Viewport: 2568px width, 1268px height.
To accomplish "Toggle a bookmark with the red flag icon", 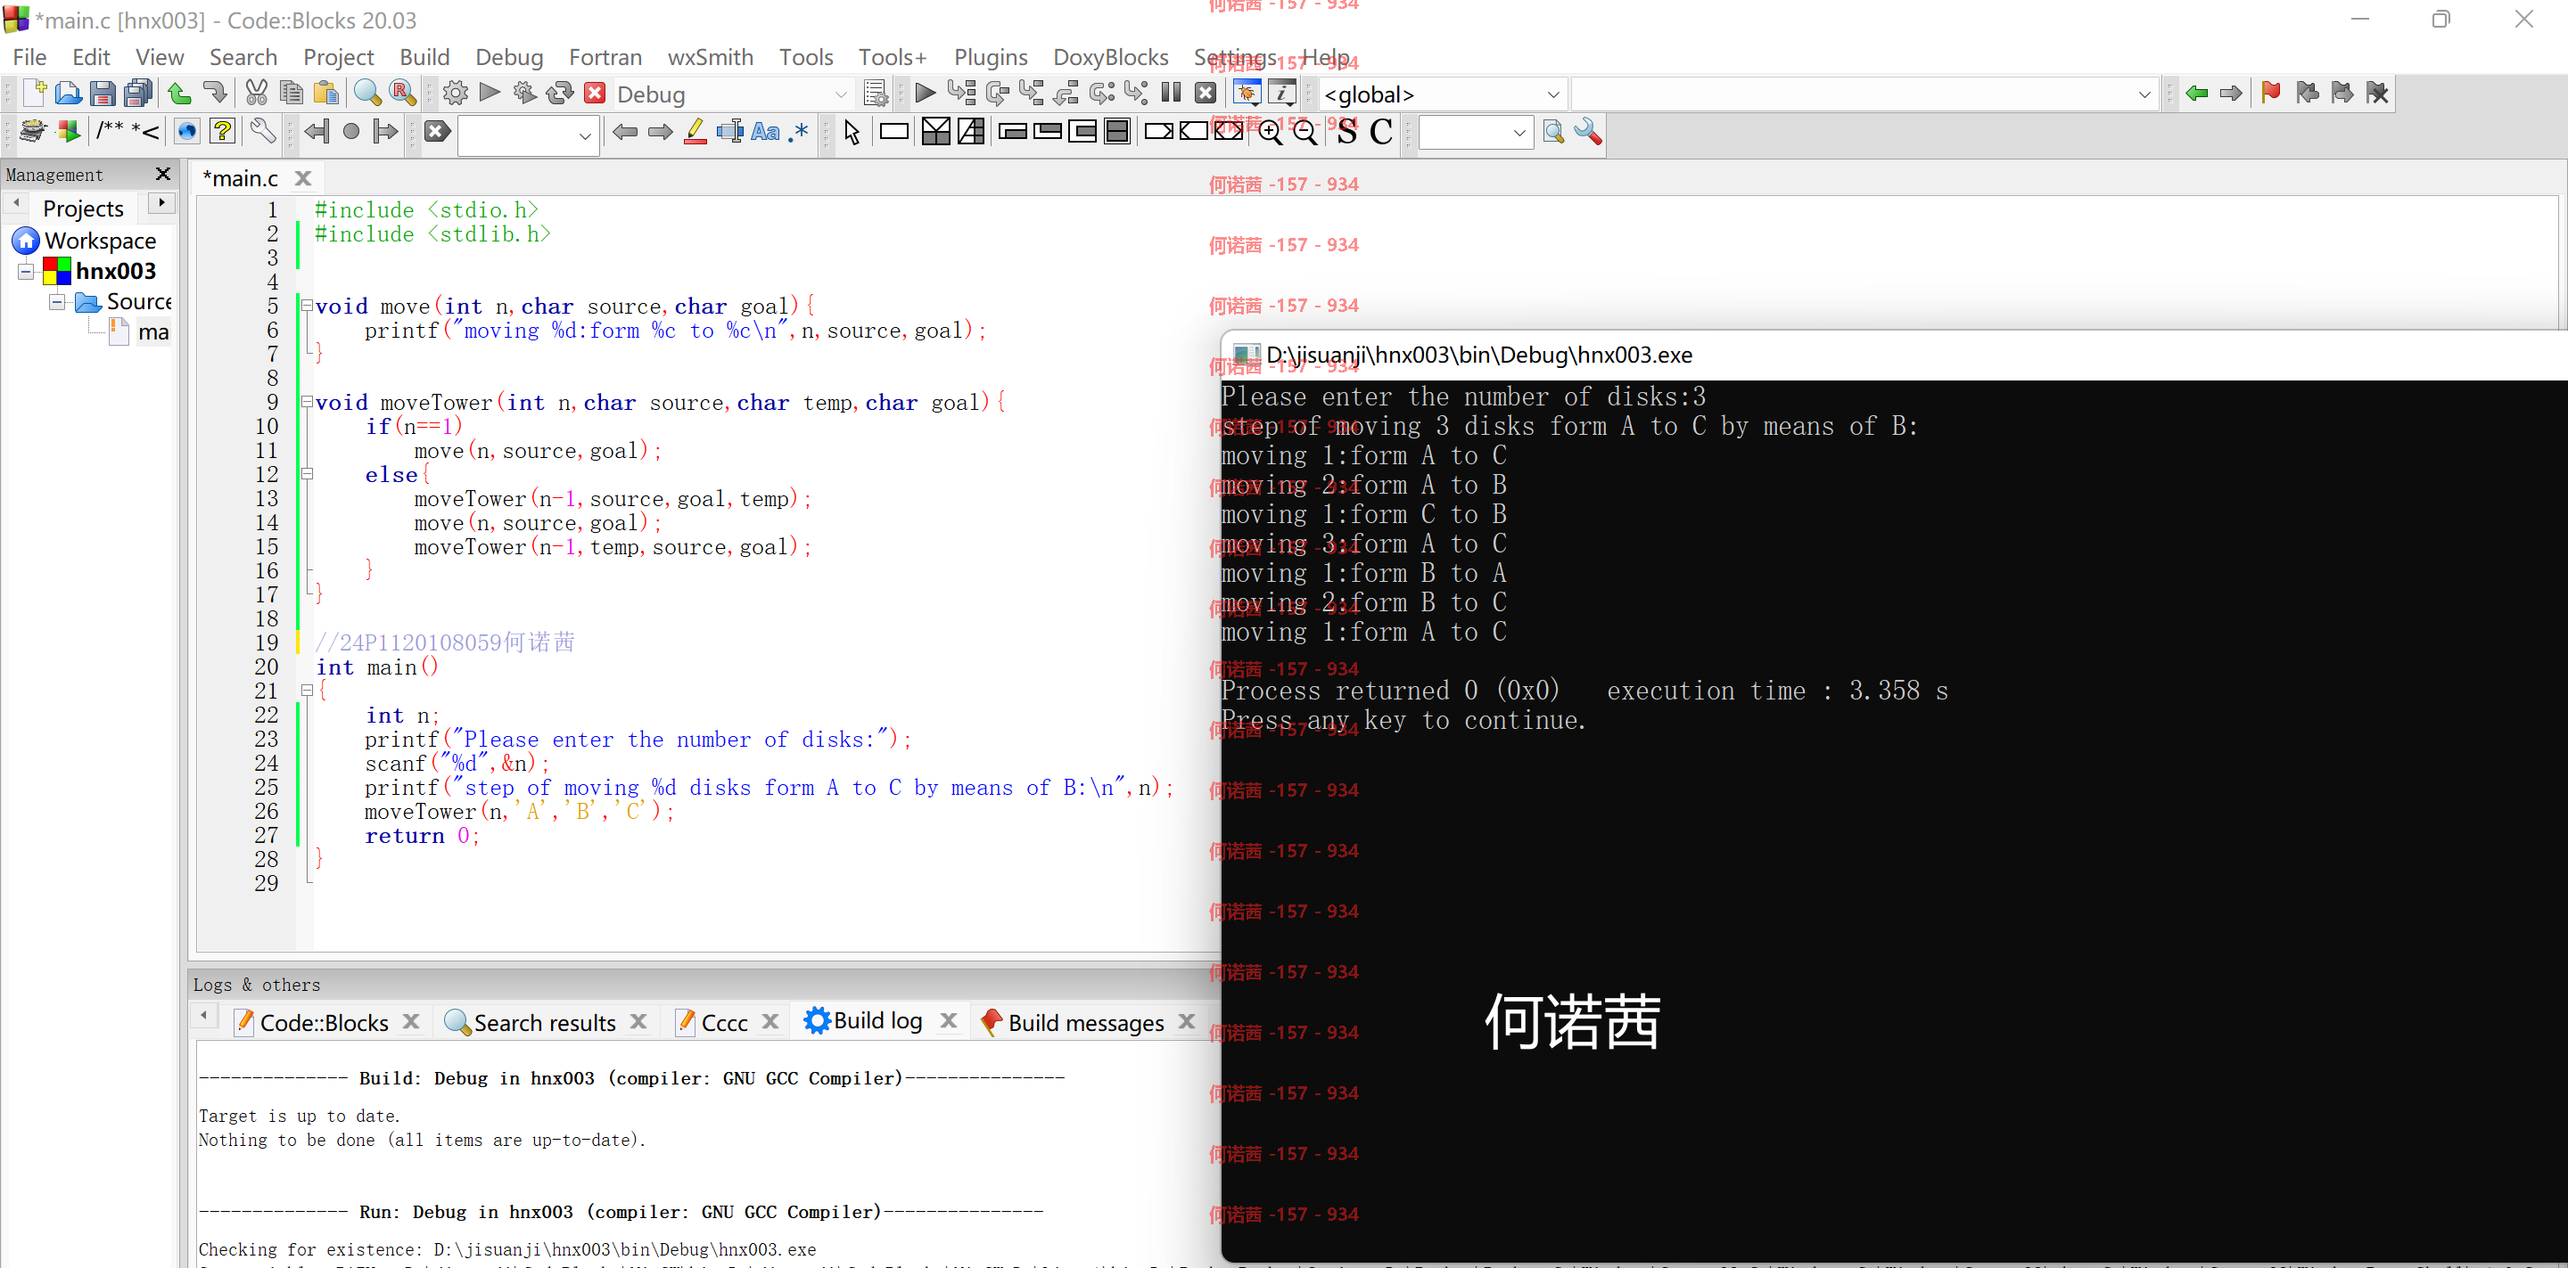I will [x=2271, y=94].
